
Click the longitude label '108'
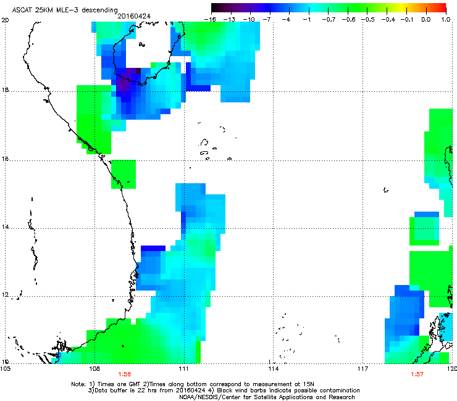coord(94,369)
